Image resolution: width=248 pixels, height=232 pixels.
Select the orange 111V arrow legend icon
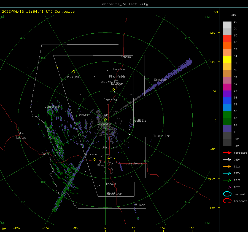pos(227,166)
